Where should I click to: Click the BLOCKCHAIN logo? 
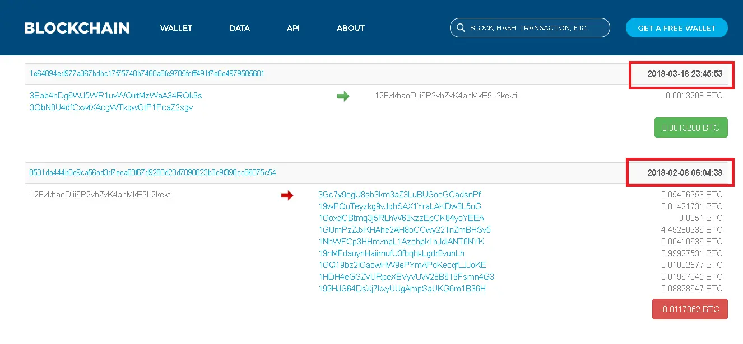pyautogui.click(x=77, y=28)
